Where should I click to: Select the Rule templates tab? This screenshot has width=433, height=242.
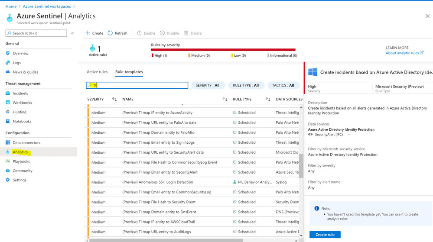click(129, 72)
